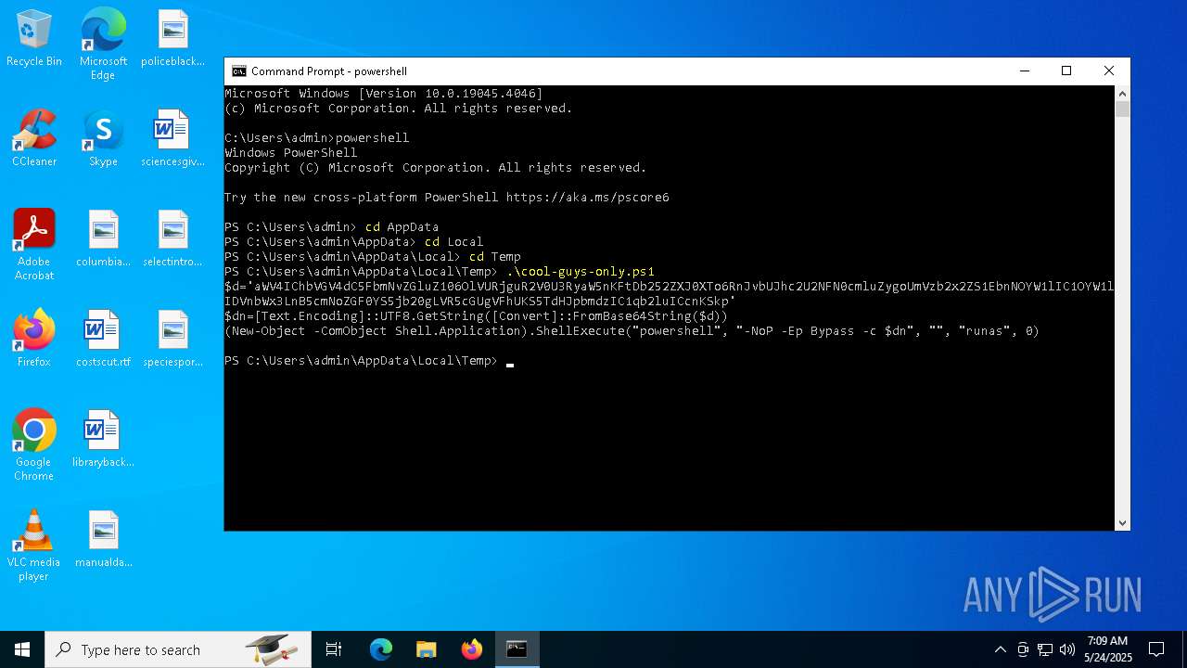This screenshot has height=668, width=1187.
Task: Open the volume control tray icon
Action: [1067, 649]
